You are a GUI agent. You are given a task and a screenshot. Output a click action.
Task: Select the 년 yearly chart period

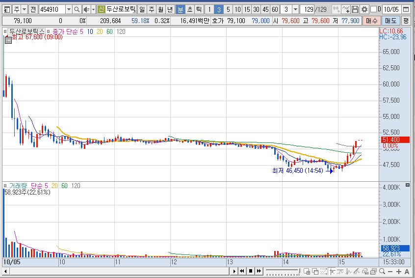170,10
